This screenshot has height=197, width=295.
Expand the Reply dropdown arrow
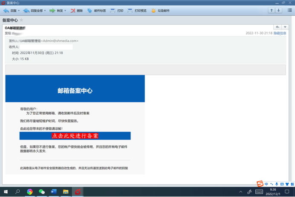click(19, 10)
